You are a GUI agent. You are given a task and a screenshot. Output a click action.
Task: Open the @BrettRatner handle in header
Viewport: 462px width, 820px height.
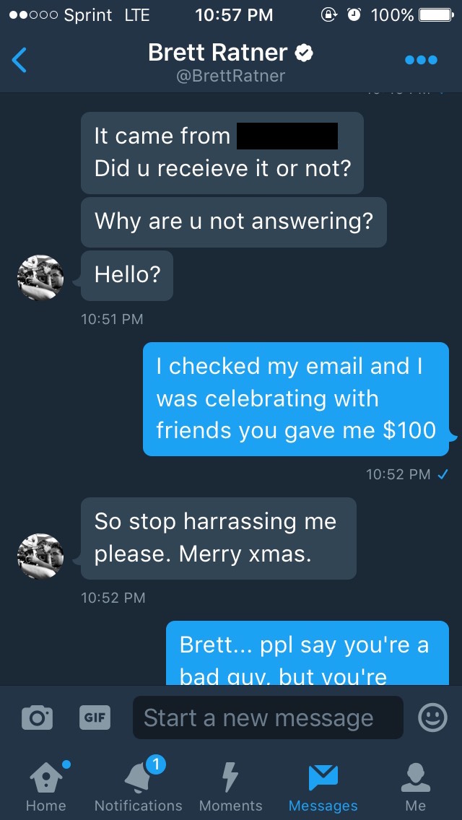pyautogui.click(x=231, y=76)
